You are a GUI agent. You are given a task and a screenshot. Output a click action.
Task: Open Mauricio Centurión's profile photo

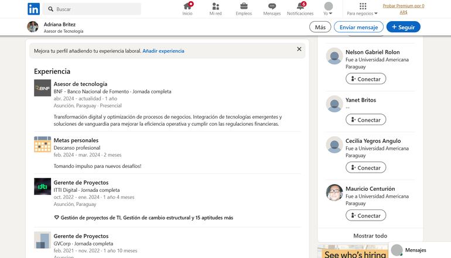[x=334, y=192]
